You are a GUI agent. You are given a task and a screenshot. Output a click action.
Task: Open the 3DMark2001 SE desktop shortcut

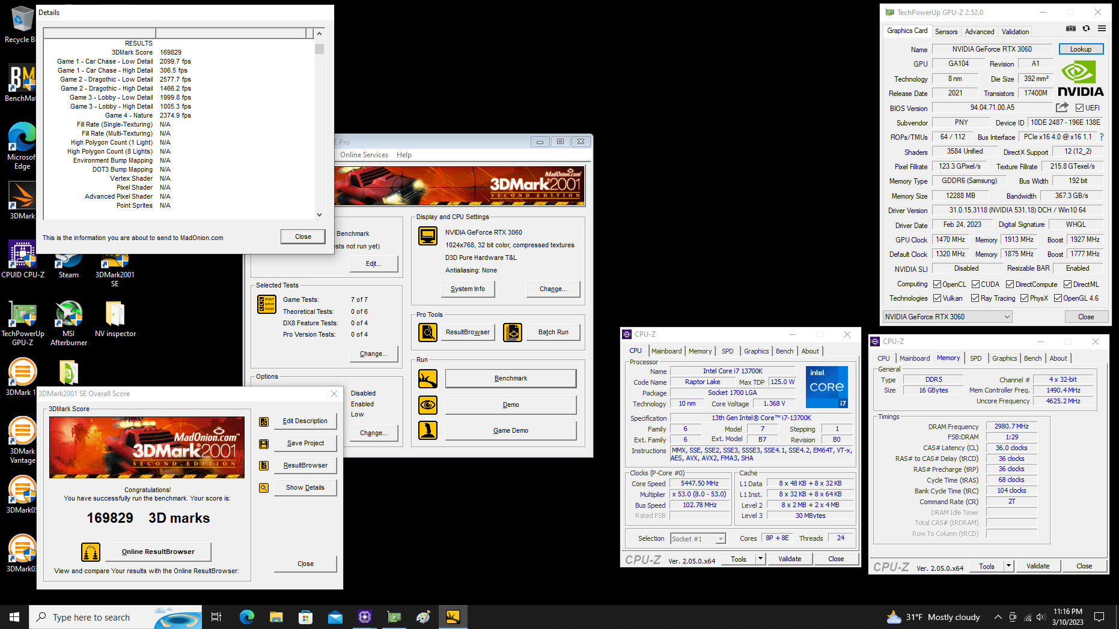click(115, 269)
